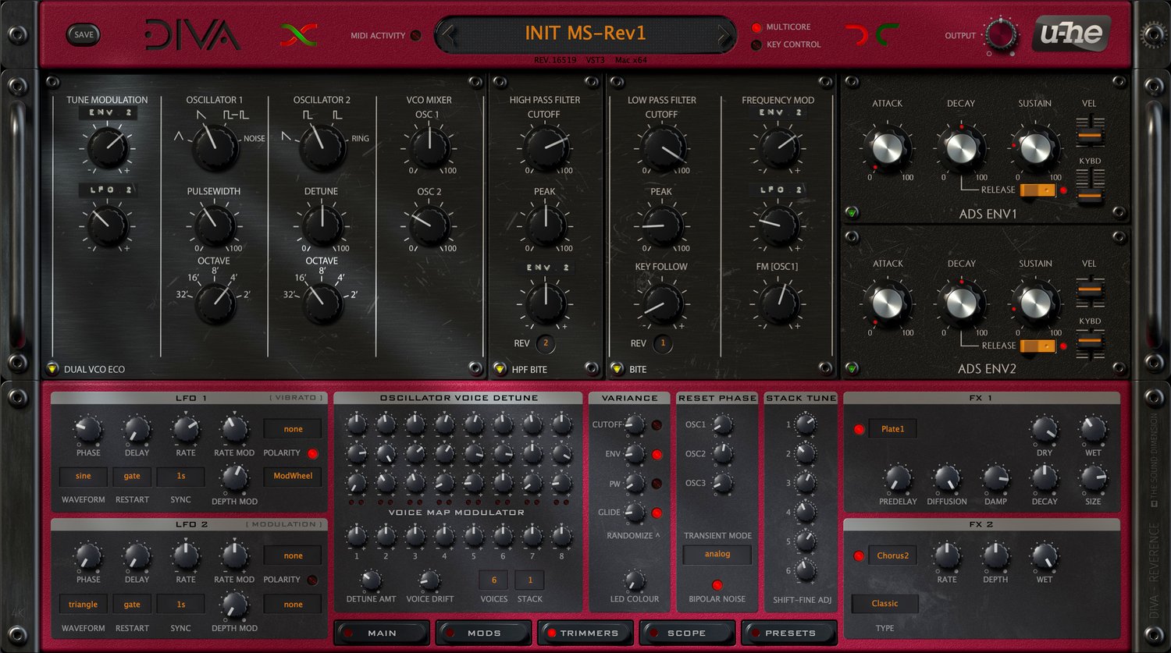Image resolution: width=1171 pixels, height=653 pixels.
Task: Click the Low Pass Filter REV 1 button
Action: 663,343
